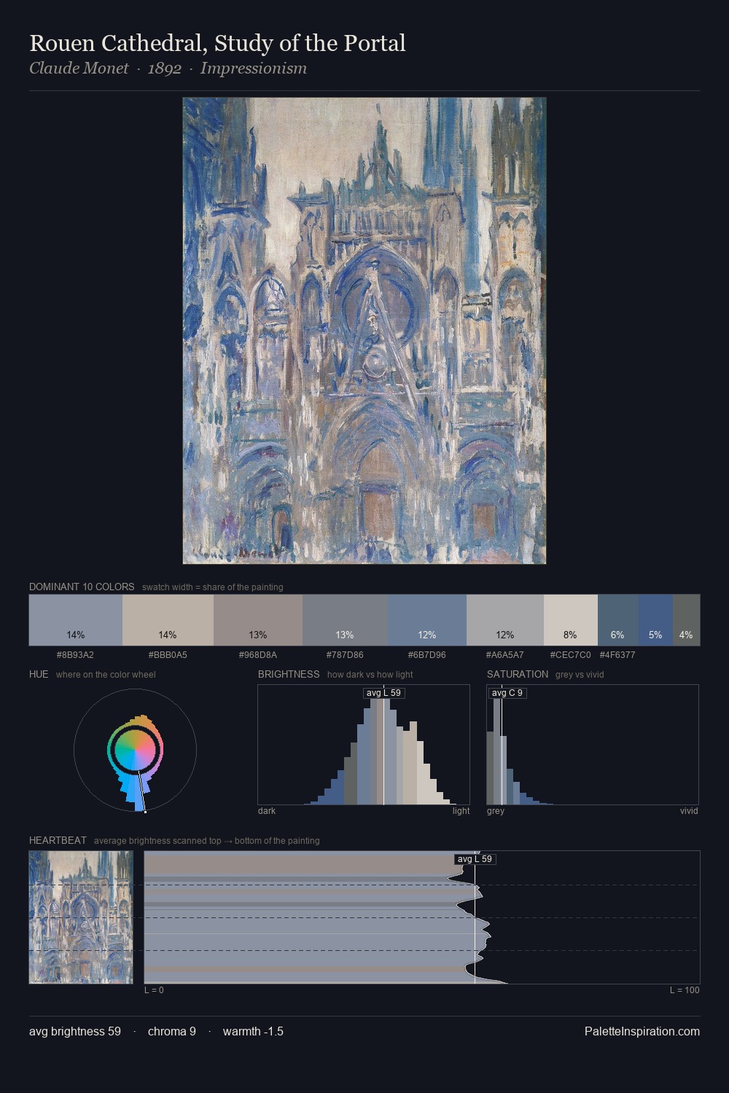The height and width of the screenshot is (1093, 729).
Task: Click the 'grey' axis label
Action: tap(496, 811)
